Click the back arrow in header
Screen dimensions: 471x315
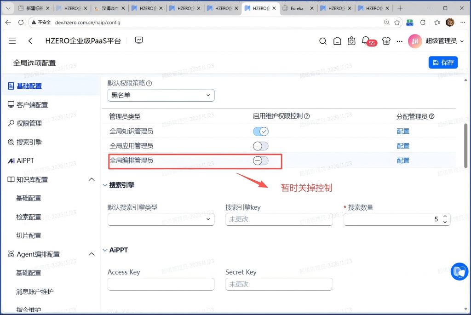[x=30, y=41]
